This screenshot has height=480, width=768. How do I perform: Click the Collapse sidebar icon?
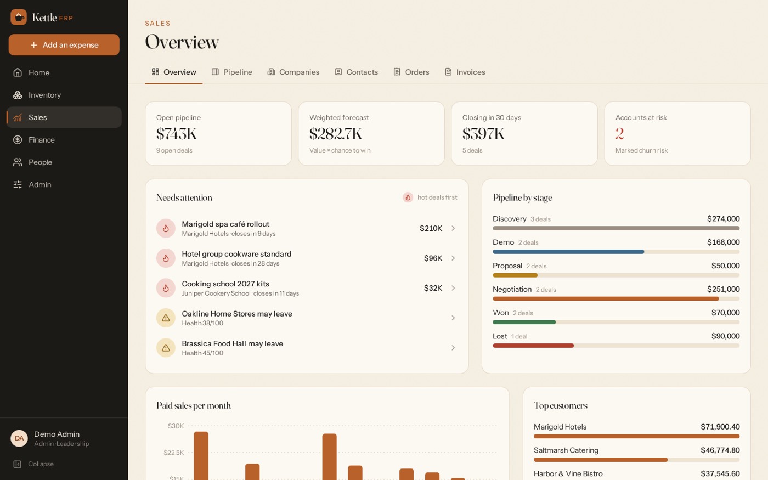click(x=18, y=464)
